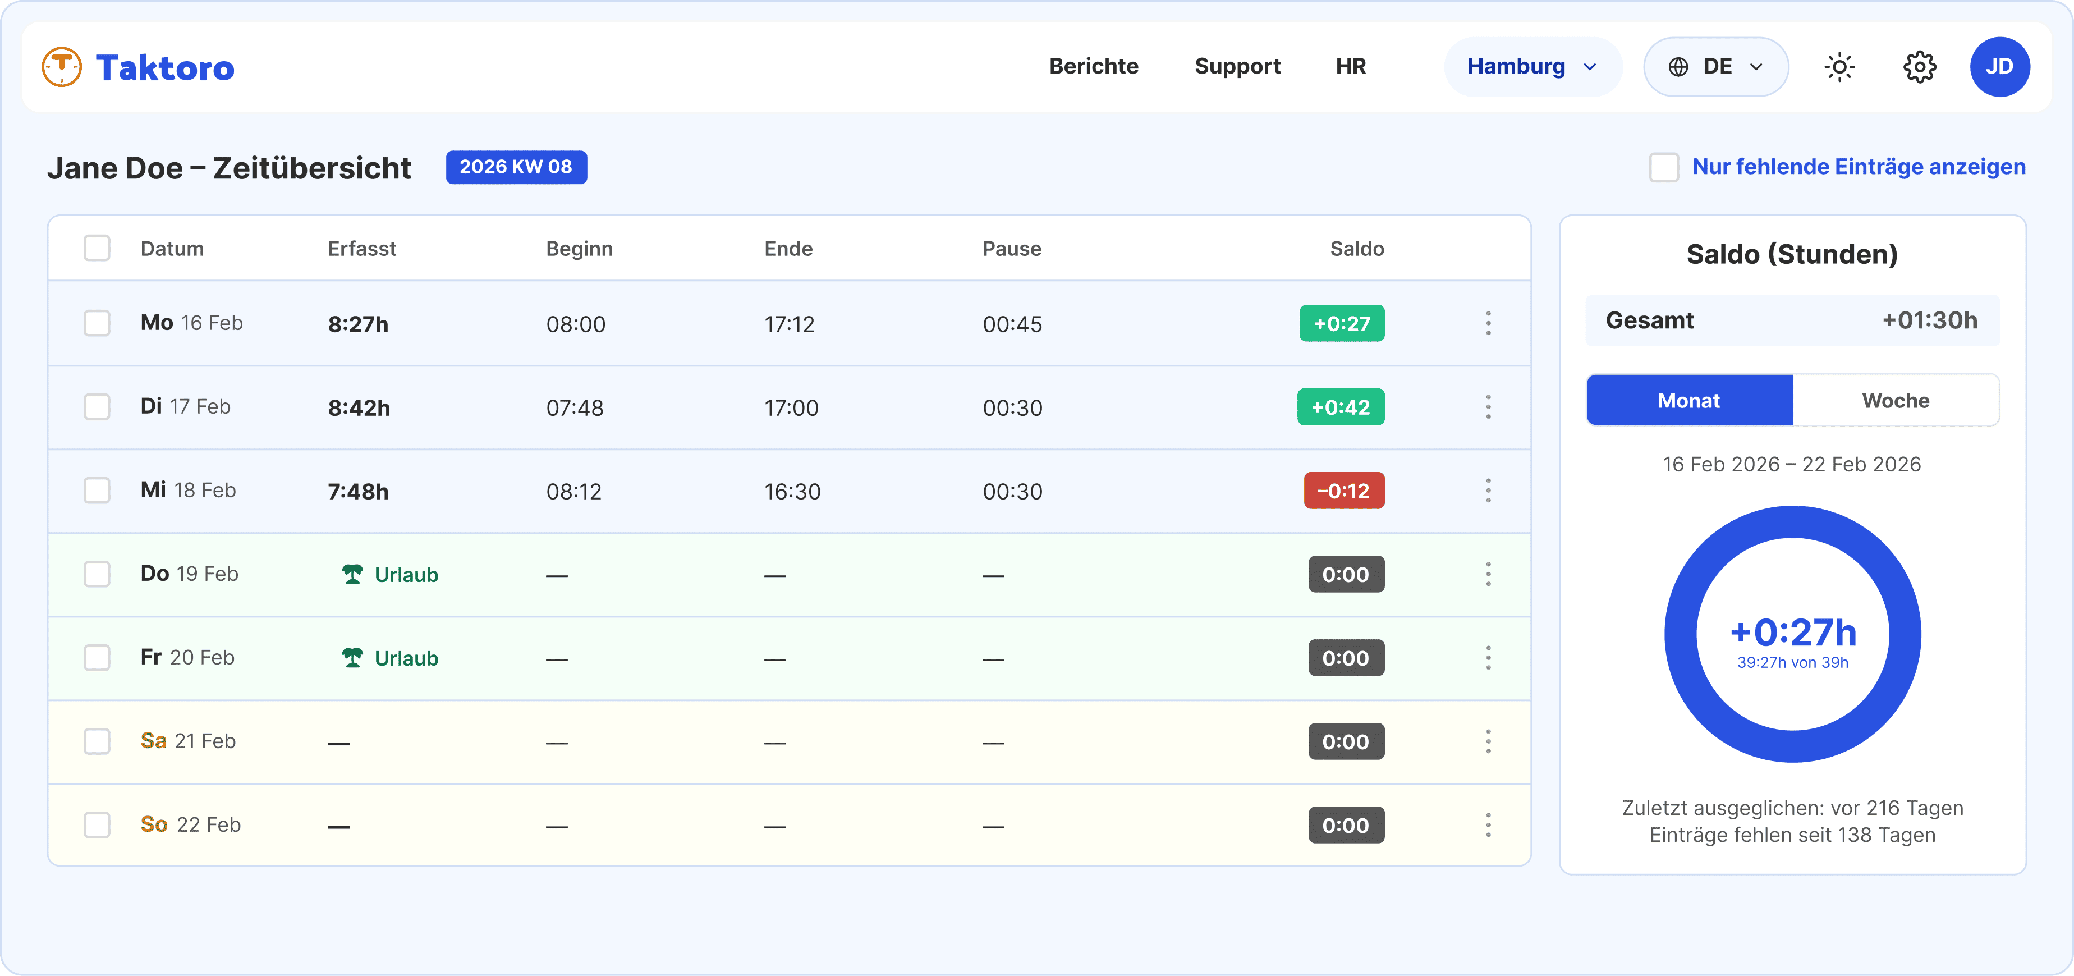Select the Di 17 Feb row checkbox

click(x=98, y=407)
